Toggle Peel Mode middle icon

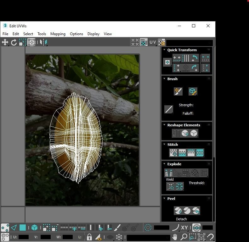[187, 211]
